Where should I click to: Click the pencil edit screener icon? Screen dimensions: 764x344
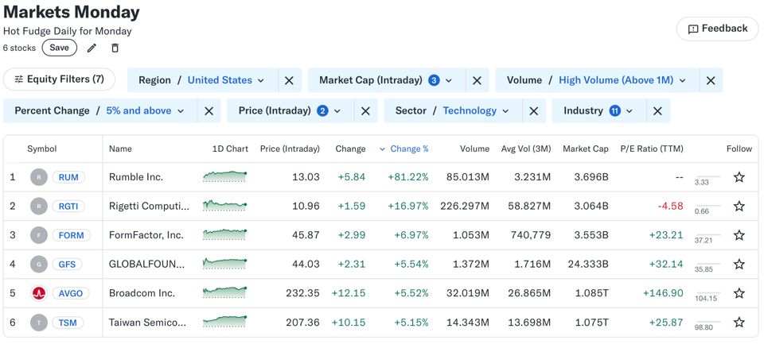click(x=92, y=48)
